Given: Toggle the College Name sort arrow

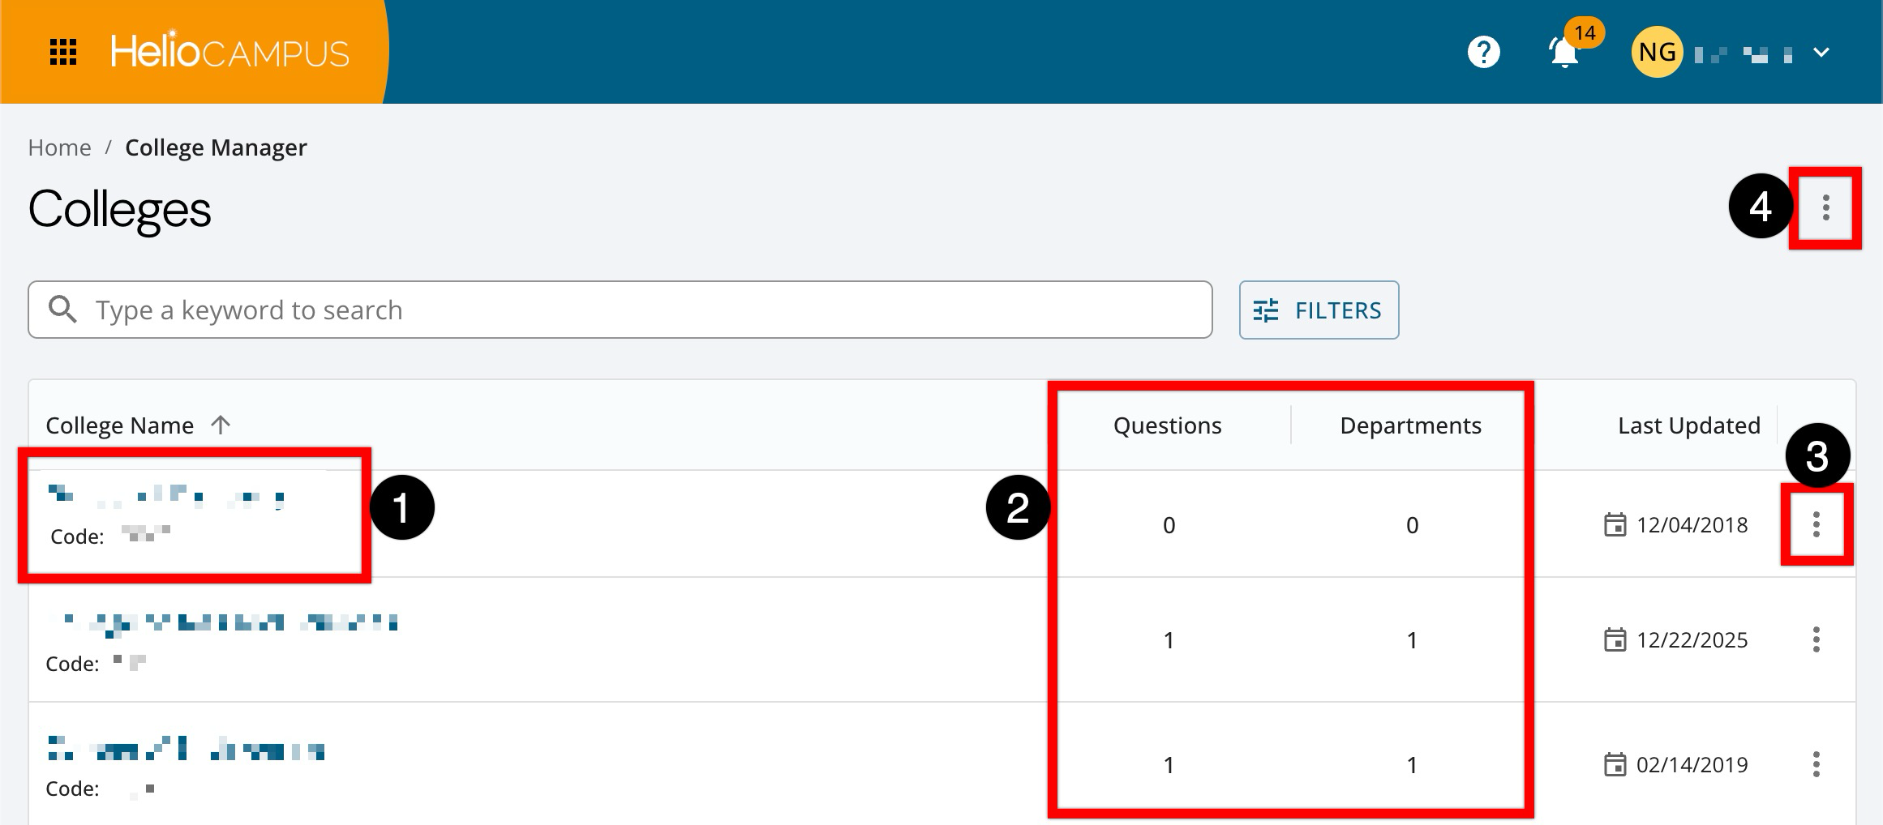Looking at the screenshot, I should coord(221,425).
